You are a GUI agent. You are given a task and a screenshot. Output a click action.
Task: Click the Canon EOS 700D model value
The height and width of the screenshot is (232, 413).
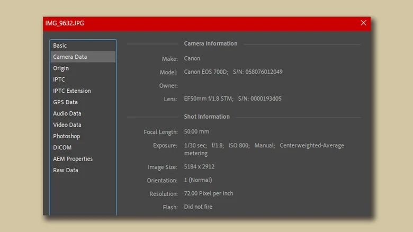pos(206,72)
